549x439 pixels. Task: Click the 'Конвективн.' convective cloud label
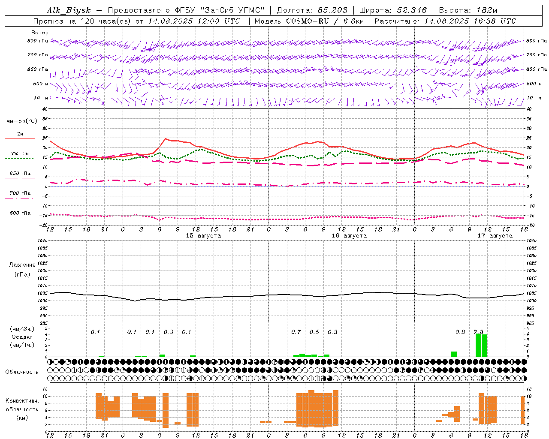point(22,401)
